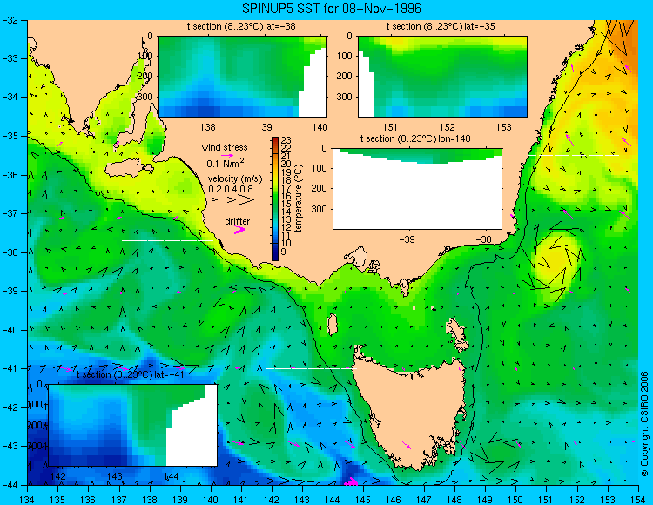The width and height of the screenshot is (653, 505).
Task: Click the 9 value on color scale
Action: point(284,252)
